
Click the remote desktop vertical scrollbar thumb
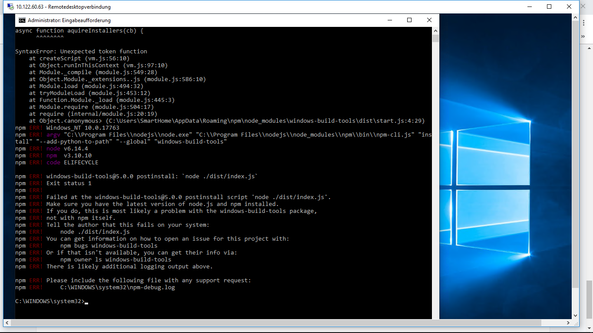[x=576, y=154]
